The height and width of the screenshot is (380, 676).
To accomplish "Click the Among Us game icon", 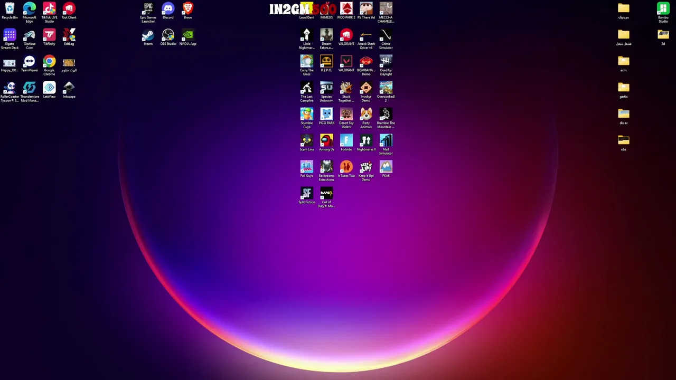I will (326, 140).
